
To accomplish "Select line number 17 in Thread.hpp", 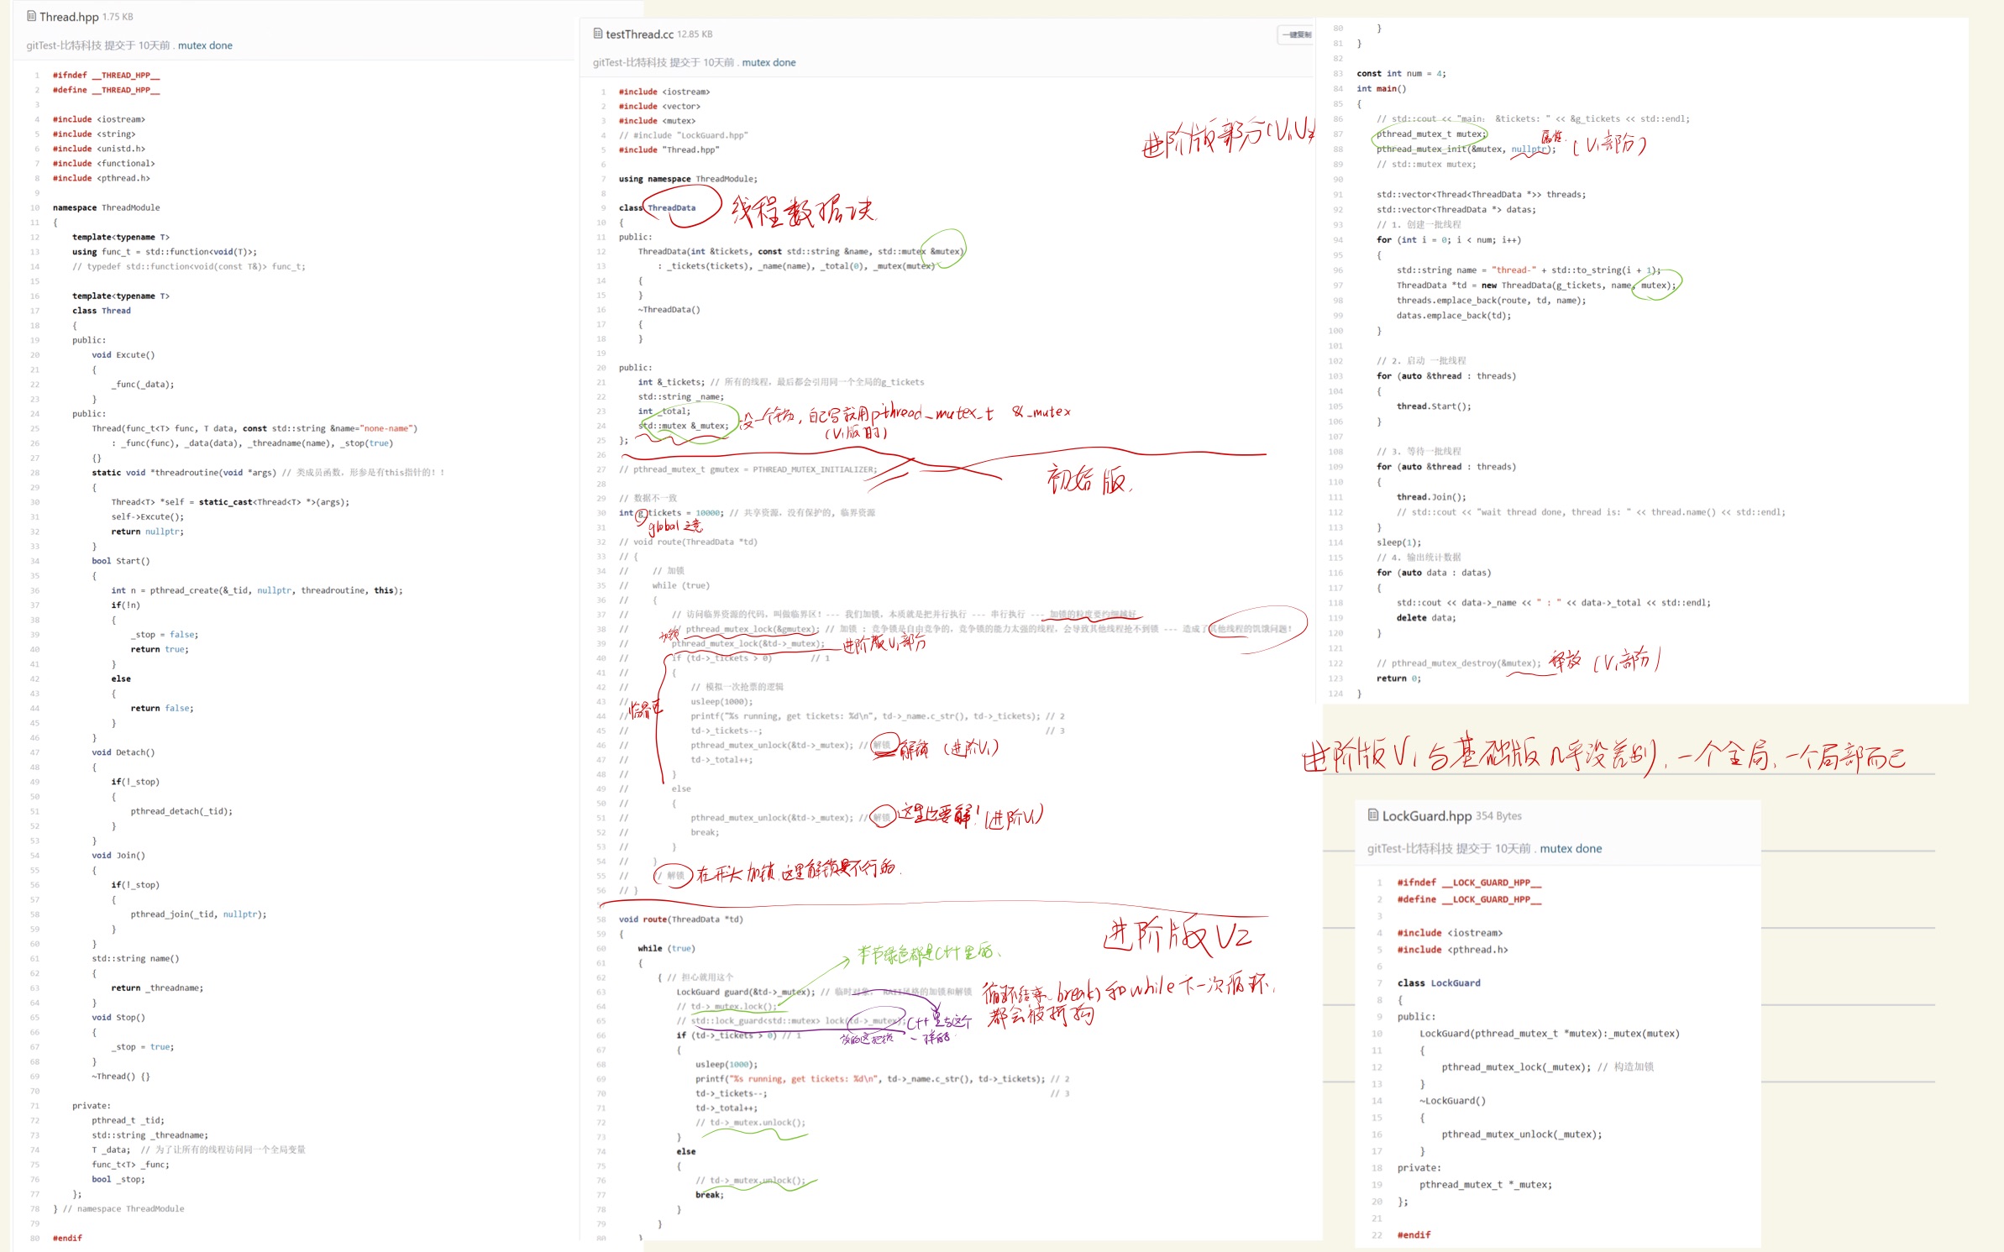I will click(35, 311).
